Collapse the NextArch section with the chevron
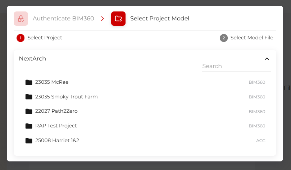This screenshot has height=170, width=291. click(267, 59)
